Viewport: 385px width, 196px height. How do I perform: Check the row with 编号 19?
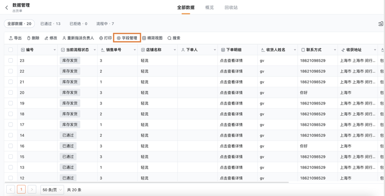coord(11,103)
